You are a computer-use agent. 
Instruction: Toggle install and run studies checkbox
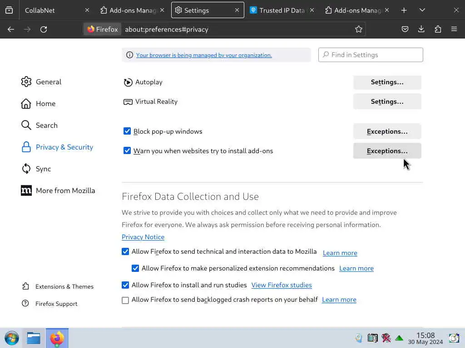click(x=125, y=285)
